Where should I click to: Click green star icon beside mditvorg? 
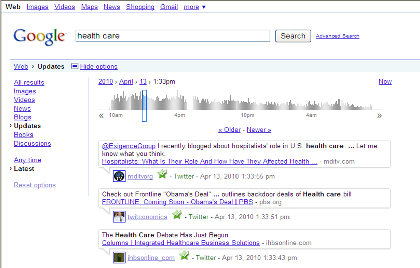[x=162, y=174]
